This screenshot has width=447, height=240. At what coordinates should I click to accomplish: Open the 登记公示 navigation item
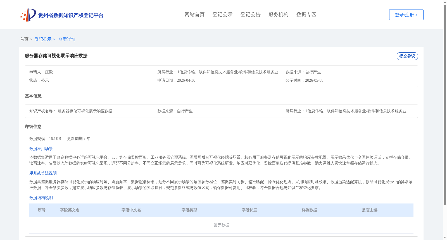coord(222,14)
